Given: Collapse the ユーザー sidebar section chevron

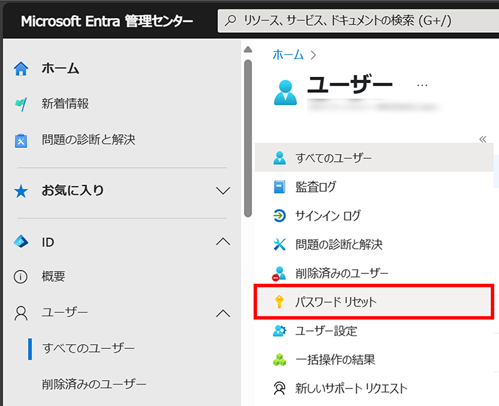Looking at the screenshot, I should tap(222, 313).
